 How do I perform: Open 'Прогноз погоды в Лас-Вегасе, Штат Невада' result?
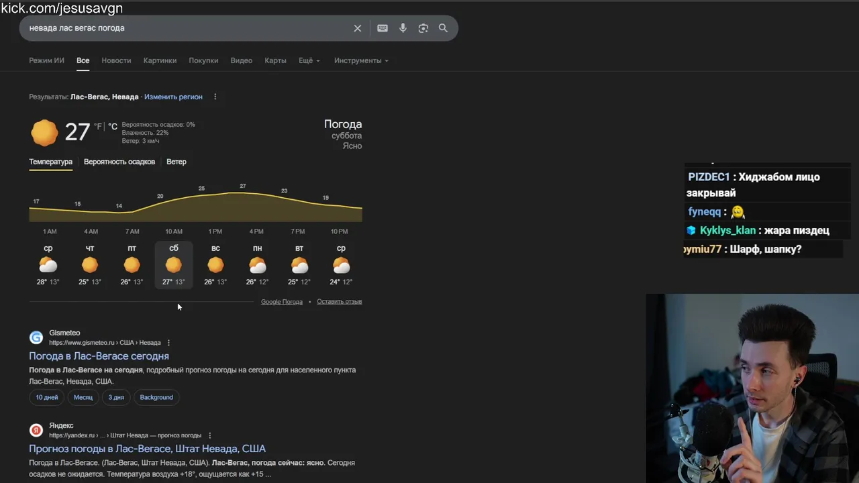[x=147, y=449]
